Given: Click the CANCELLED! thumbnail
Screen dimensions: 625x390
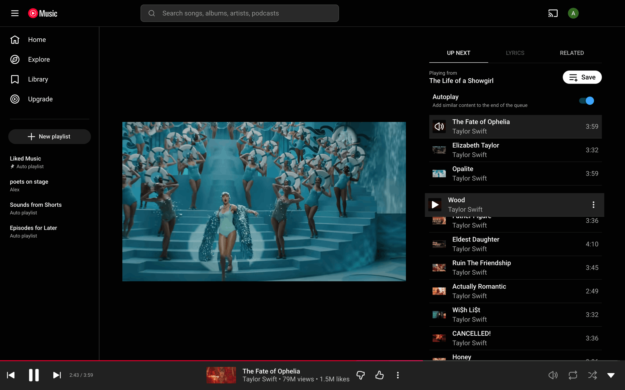Looking at the screenshot, I should 439,338.
